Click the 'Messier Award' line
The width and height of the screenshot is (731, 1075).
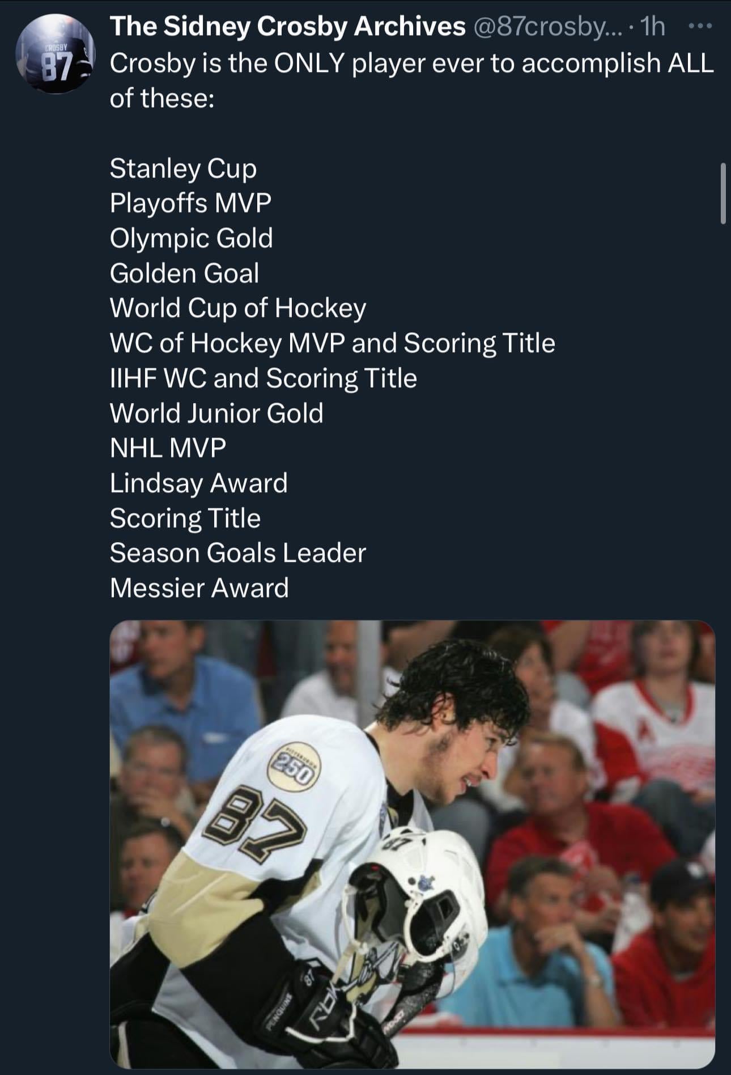(x=199, y=588)
